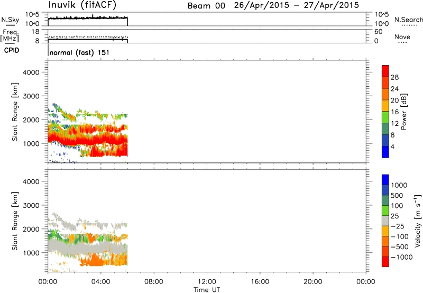Click the date range '26/Apr/2015 - 27/Apr/2015'
The width and height of the screenshot is (423, 293).
point(297,5)
